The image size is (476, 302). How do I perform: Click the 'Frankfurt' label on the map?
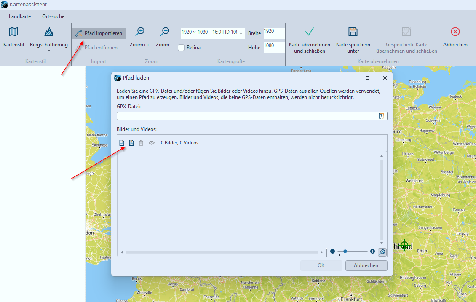coord(351,299)
